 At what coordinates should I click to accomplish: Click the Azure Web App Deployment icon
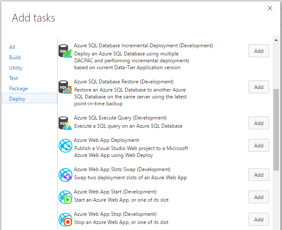coord(65,146)
